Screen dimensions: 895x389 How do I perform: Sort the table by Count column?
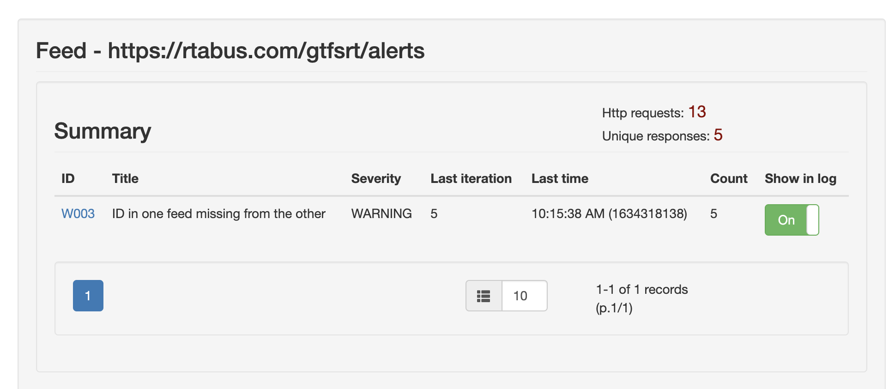[x=728, y=178]
